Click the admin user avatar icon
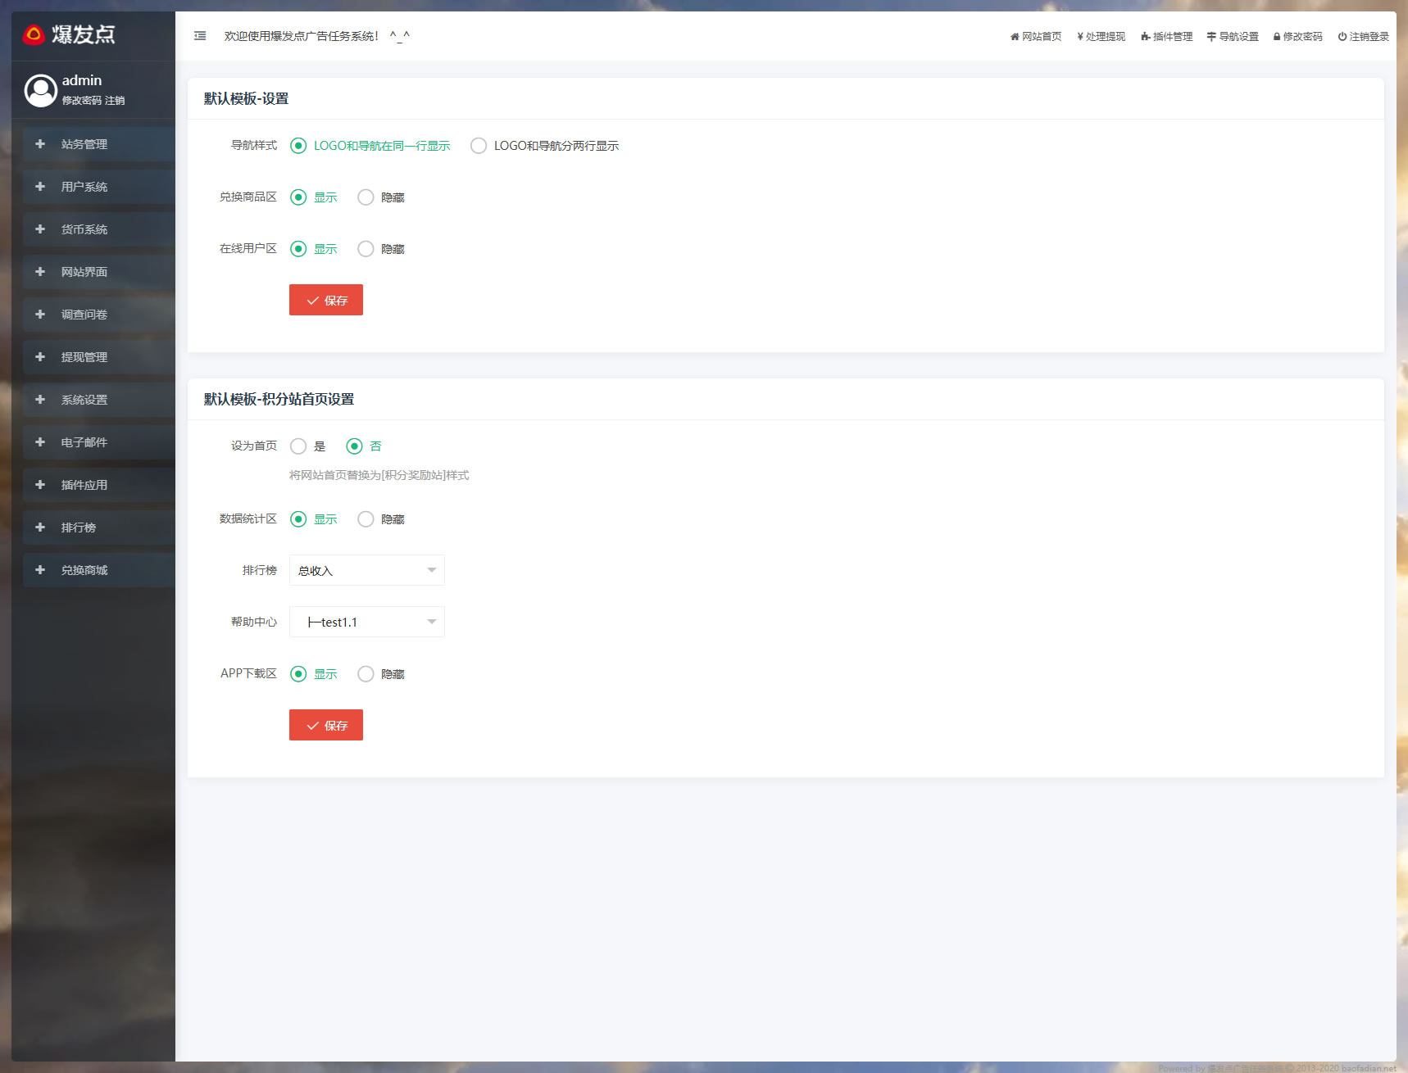Image resolution: width=1408 pixels, height=1073 pixels. tap(40, 90)
